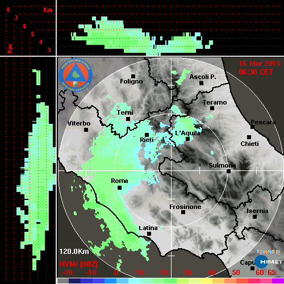Viewport: 284px width, 284px height.
Task: Click the 'Teramo' map label
Action: pyautogui.click(x=215, y=102)
